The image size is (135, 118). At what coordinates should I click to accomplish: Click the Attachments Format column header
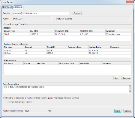pos(30,64)
